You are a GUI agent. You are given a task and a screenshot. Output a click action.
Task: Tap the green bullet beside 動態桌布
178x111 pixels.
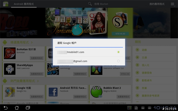pyautogui.click(x=137, y=80)
